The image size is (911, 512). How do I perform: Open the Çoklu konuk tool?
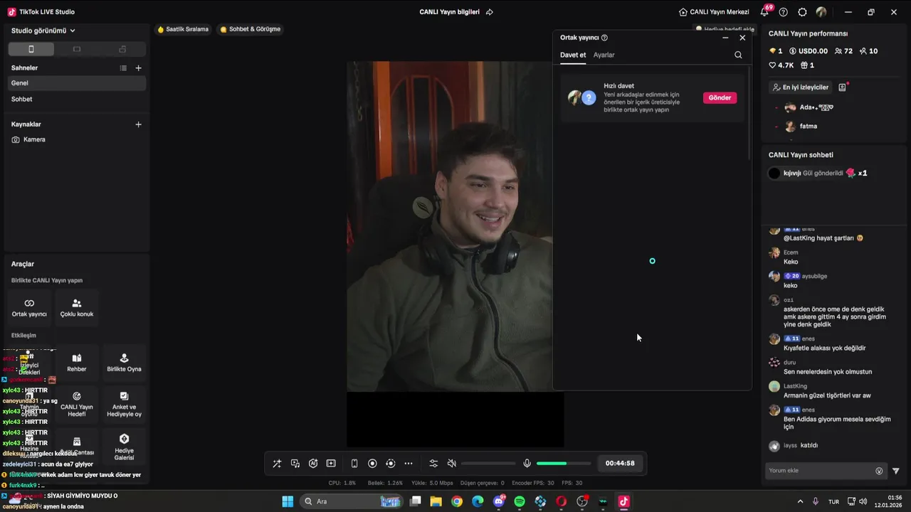[77, 307]
